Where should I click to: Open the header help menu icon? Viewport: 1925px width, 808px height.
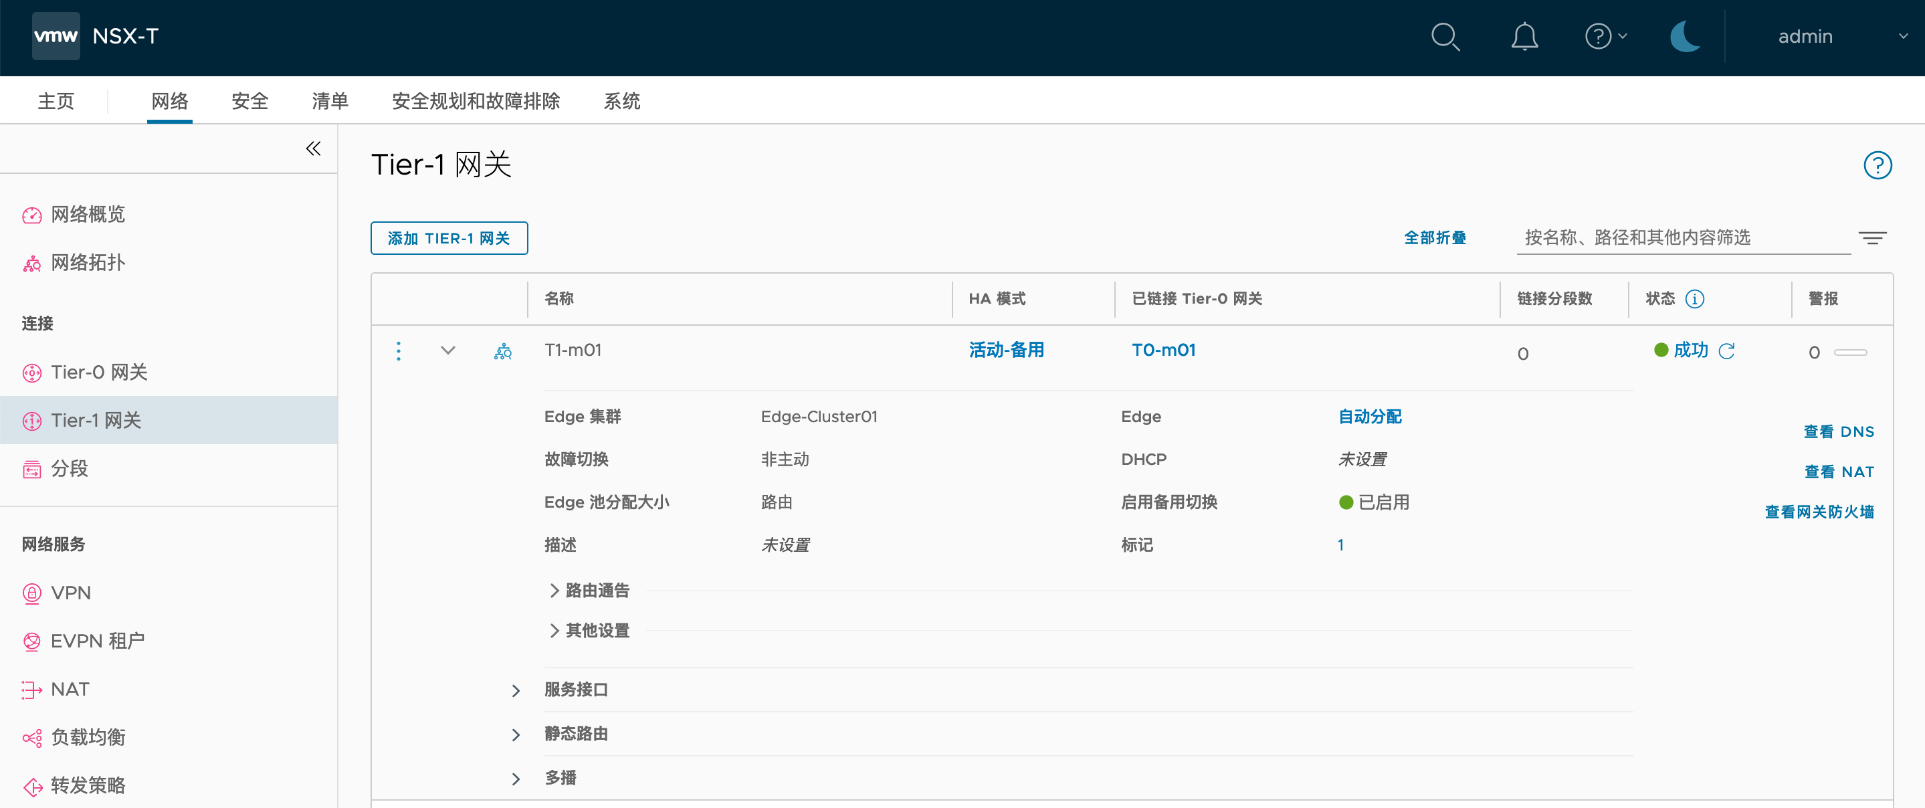tap(1605, 37)
